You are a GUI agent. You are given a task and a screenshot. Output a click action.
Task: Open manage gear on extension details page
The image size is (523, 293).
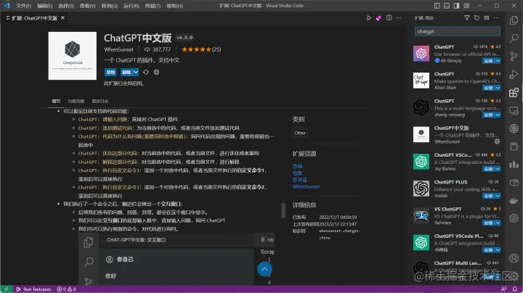(156, 72)
